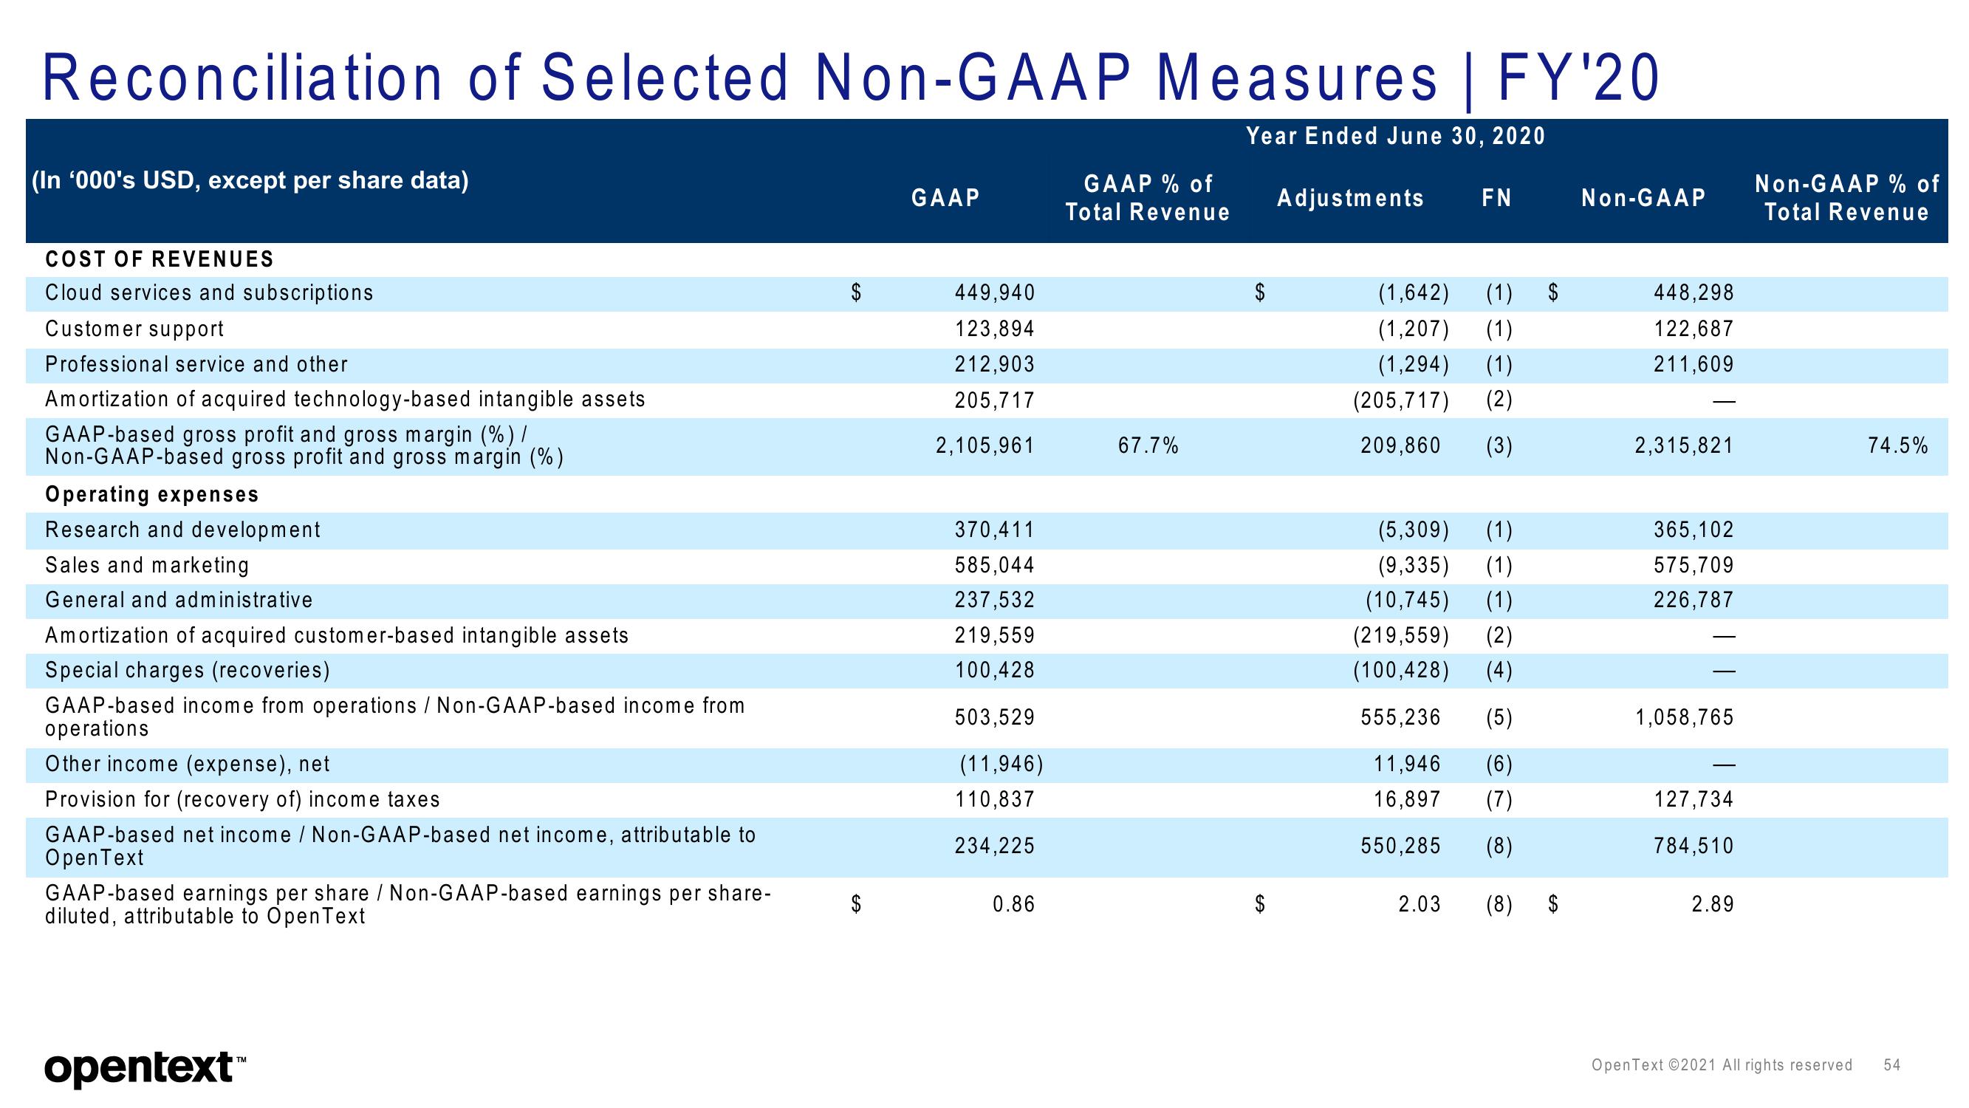1969x1108 pixels.
Task: Click the Non-GAAP value 448,298
Action: pyautogui.click(x=1694, y=292)
